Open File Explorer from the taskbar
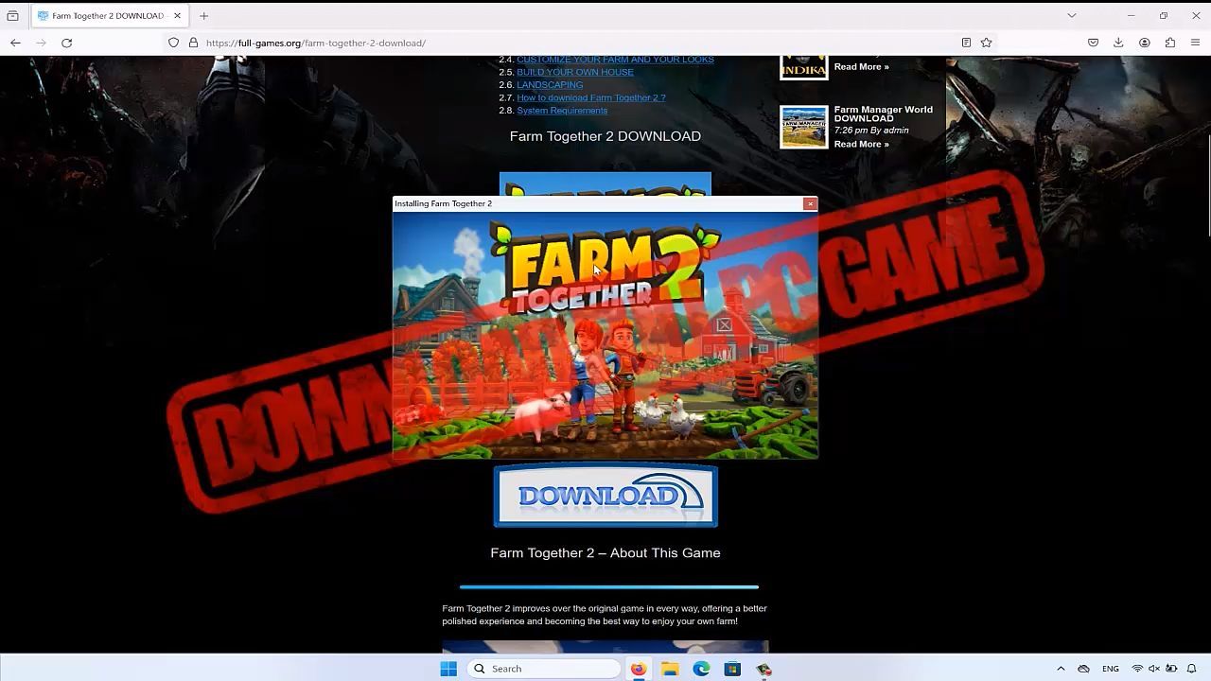Viewport: 1211px width, 681px height. tap(670, 669)
